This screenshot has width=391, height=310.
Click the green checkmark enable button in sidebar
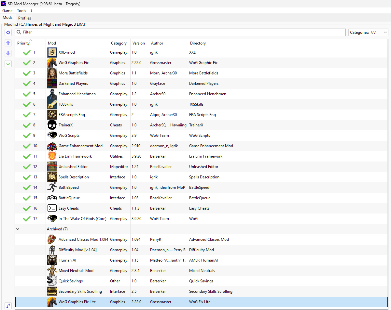click(8, 64)
